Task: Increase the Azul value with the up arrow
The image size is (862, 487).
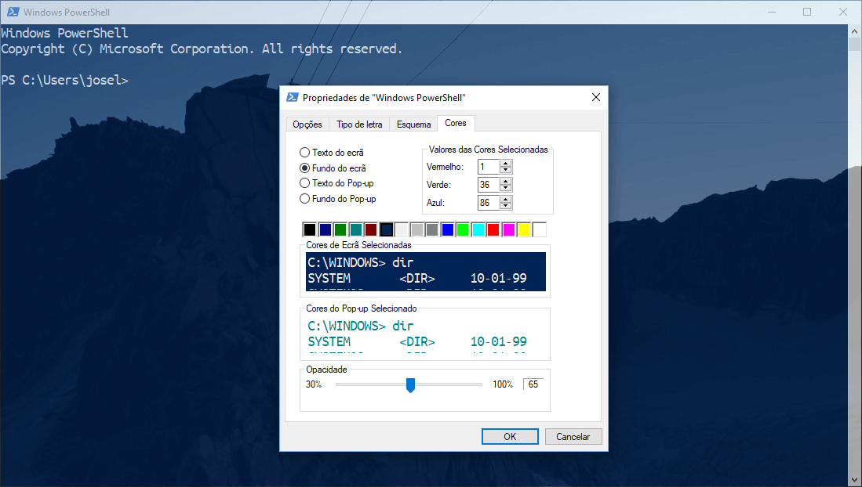Action: (x=506, y=199)
